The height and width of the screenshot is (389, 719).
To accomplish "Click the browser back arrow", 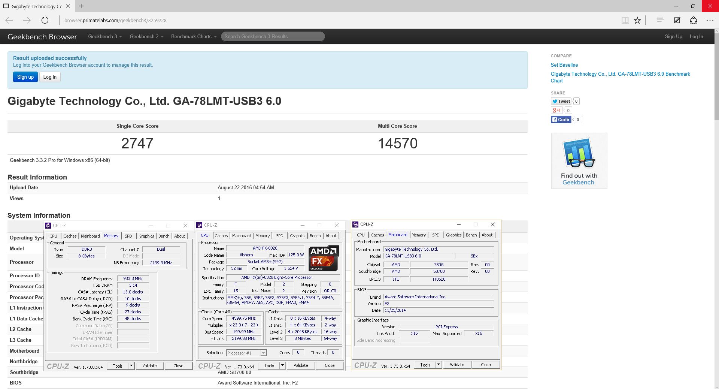I will point(9,20).
